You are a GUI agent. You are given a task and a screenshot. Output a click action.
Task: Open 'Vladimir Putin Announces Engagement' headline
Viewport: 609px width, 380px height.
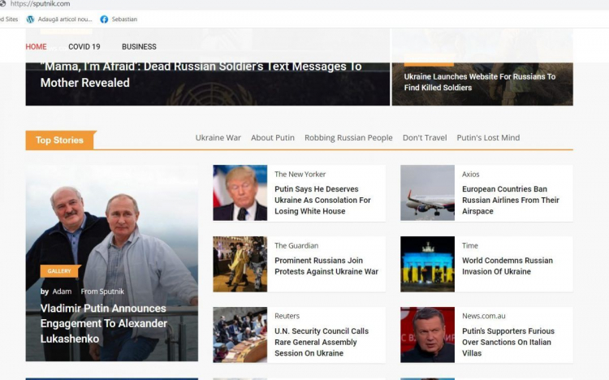pos(104,323)
